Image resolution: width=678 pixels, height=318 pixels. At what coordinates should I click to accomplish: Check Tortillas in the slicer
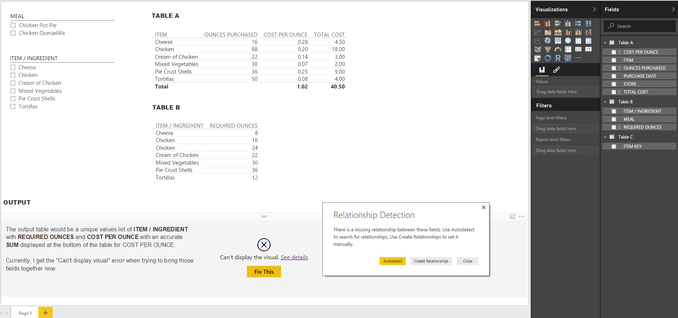[13, 107]
